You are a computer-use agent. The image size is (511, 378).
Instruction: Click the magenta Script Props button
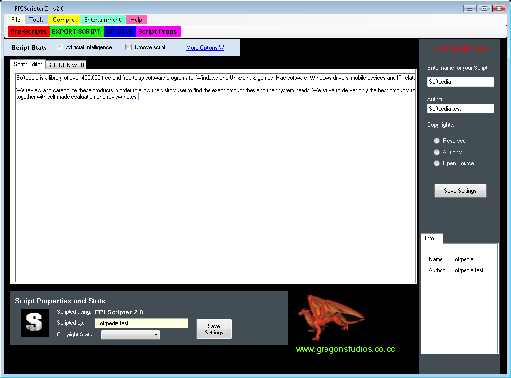point(158,32)
